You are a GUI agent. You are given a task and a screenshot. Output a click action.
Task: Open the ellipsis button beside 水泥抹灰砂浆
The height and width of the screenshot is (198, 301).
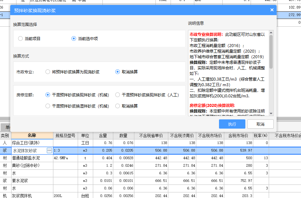(49, 150)
